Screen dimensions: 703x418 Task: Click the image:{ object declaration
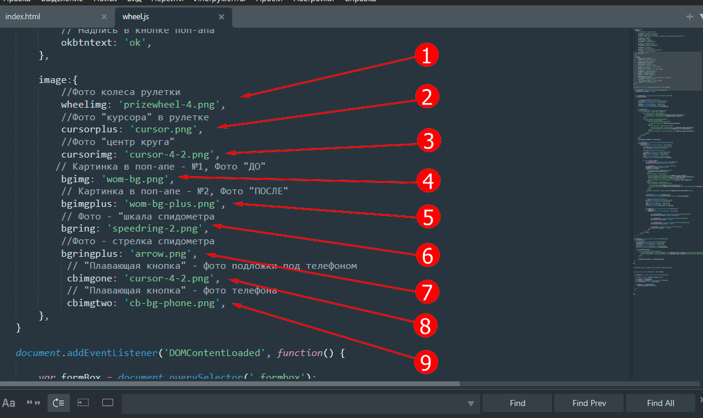58,80
